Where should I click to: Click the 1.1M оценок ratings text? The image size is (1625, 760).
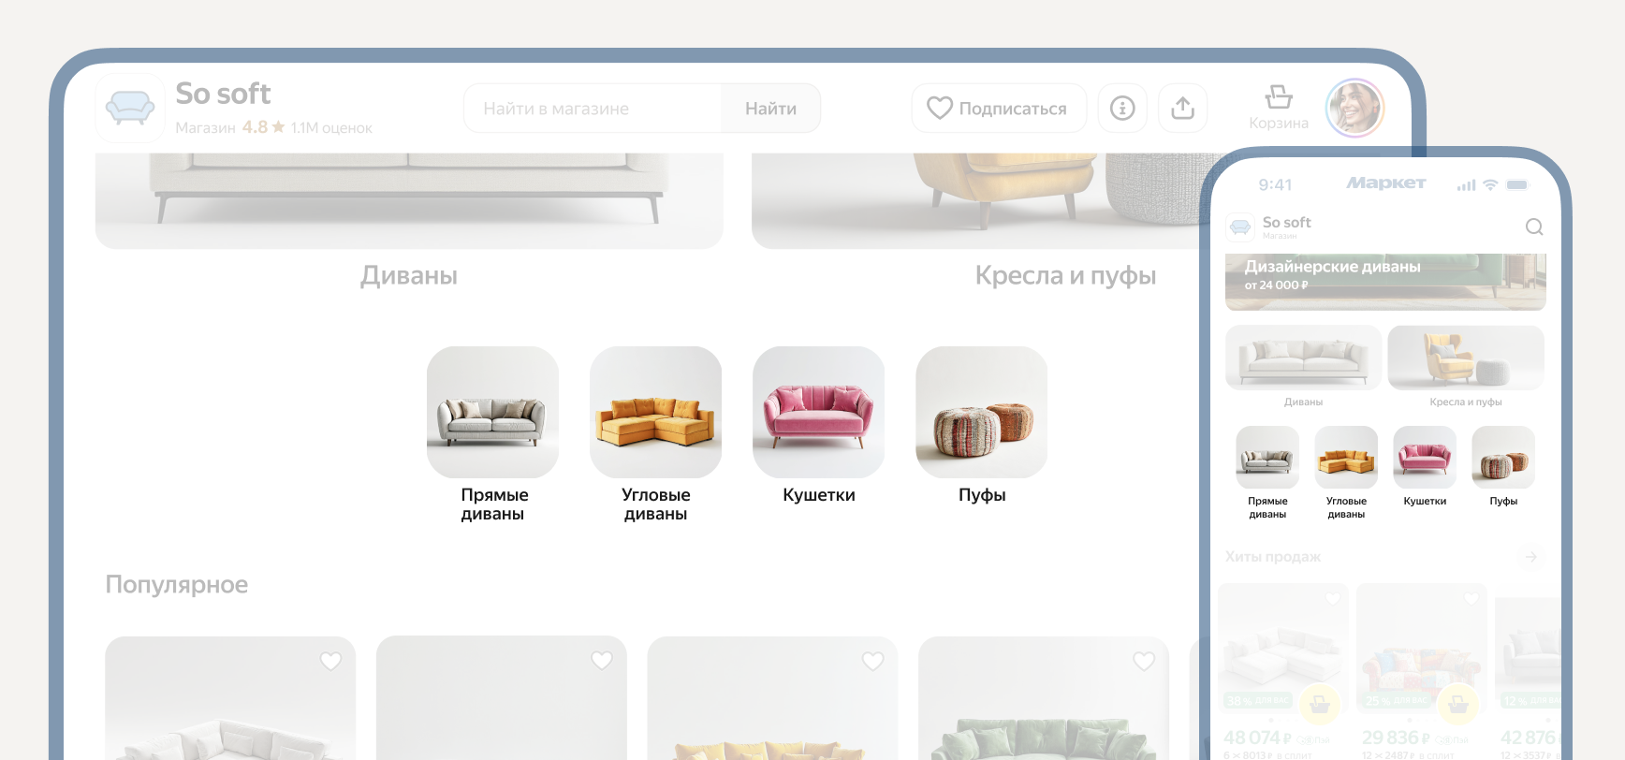(x=331, y=128)
